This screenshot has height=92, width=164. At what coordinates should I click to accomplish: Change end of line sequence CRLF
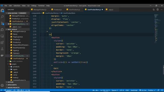click(127, 90)
